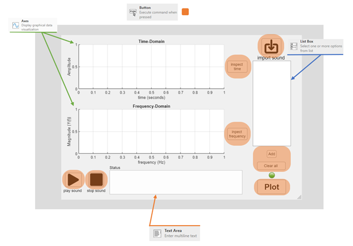Click the Button component icon in legend

point(133,12)
